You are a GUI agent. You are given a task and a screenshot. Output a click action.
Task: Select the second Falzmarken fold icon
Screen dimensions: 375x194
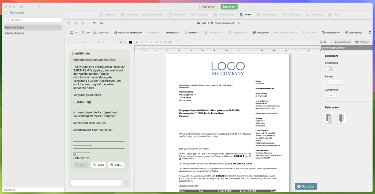341,118
